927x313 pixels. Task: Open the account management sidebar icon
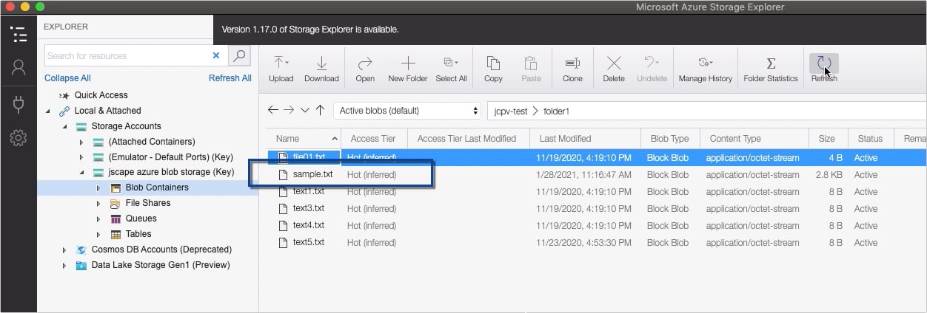[19, 67]
